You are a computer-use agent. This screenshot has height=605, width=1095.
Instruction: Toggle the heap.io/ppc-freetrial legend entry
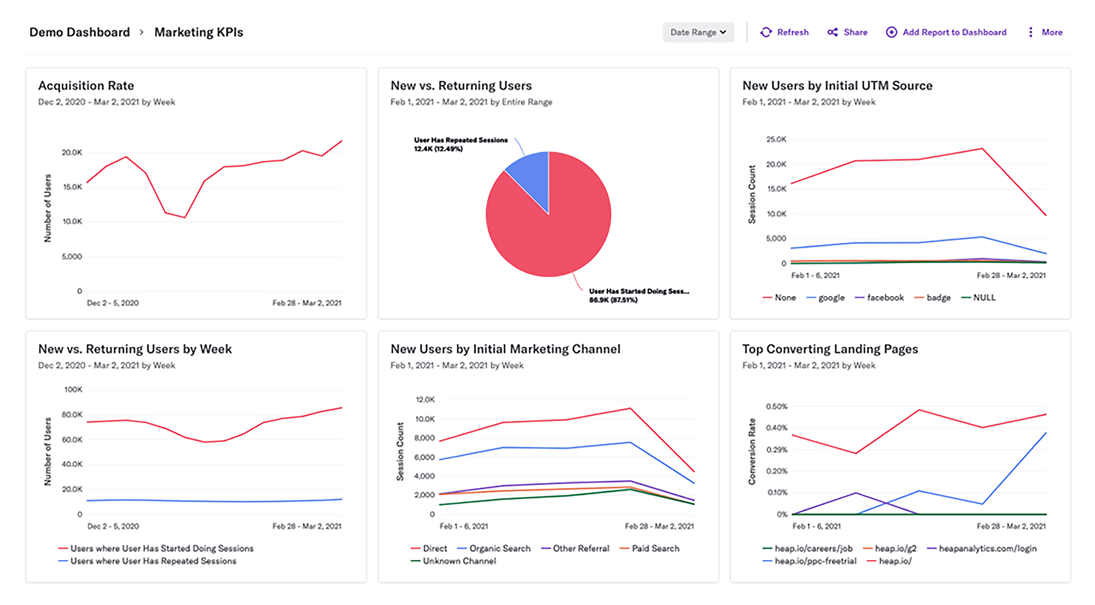[816, 561]
